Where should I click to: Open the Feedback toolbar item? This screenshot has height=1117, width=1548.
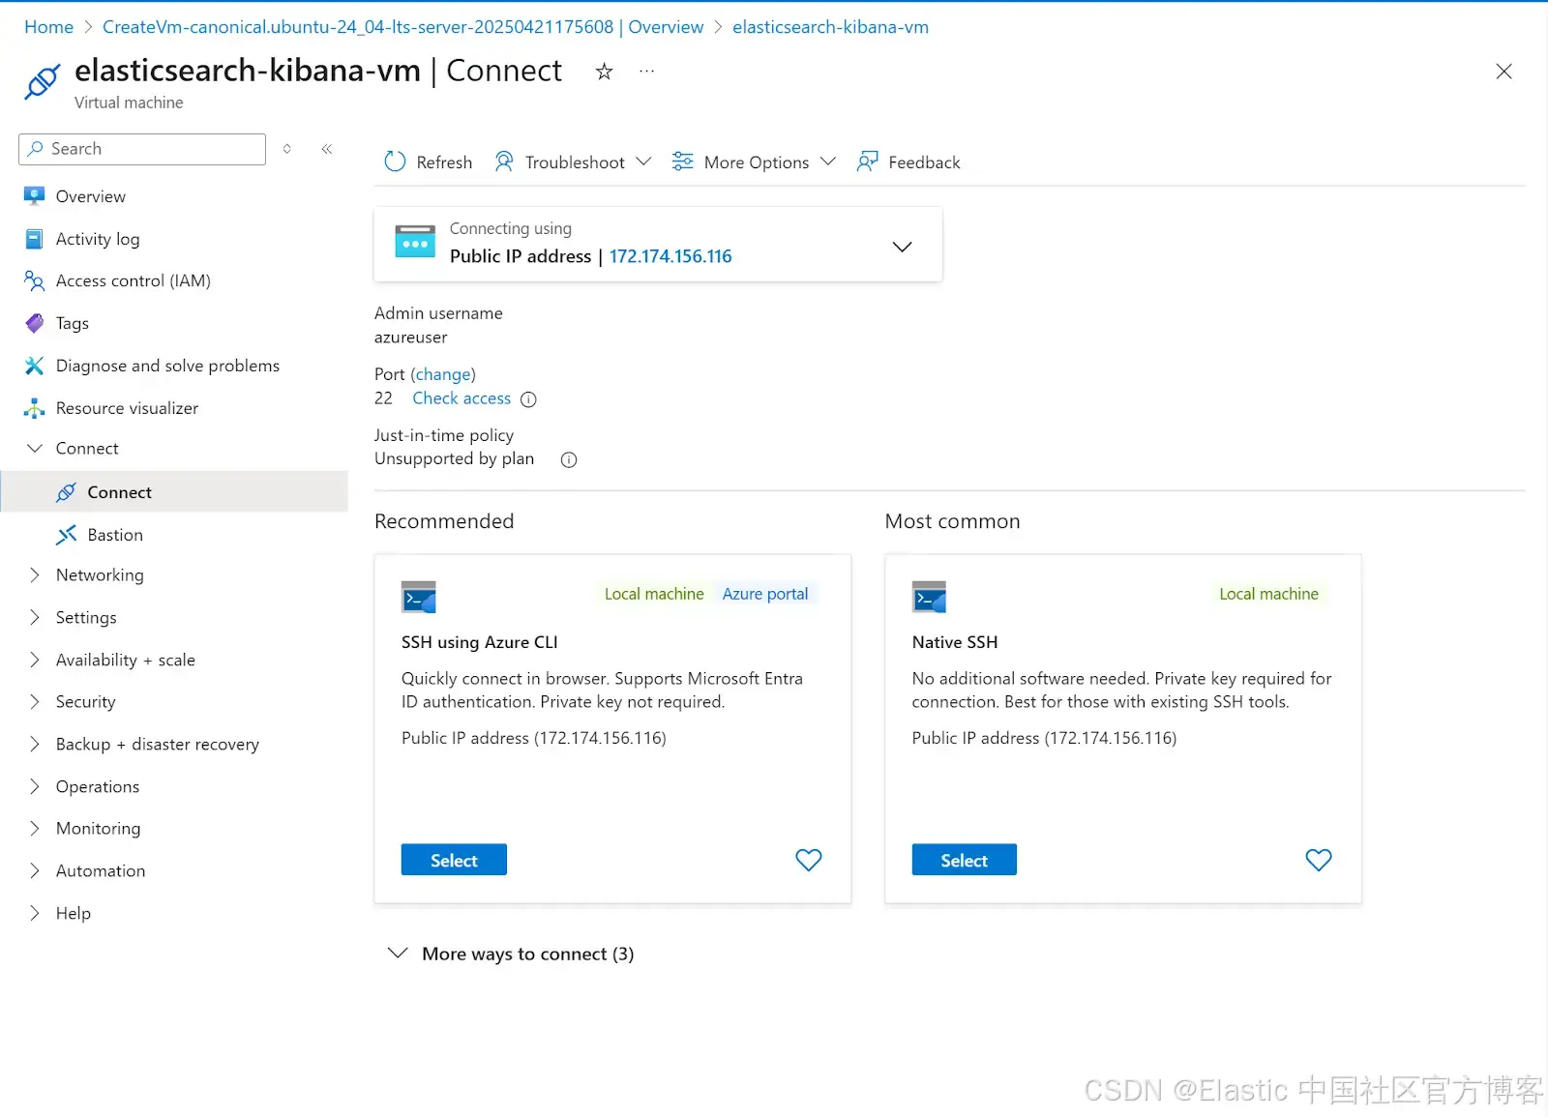(x=908, y=162)
